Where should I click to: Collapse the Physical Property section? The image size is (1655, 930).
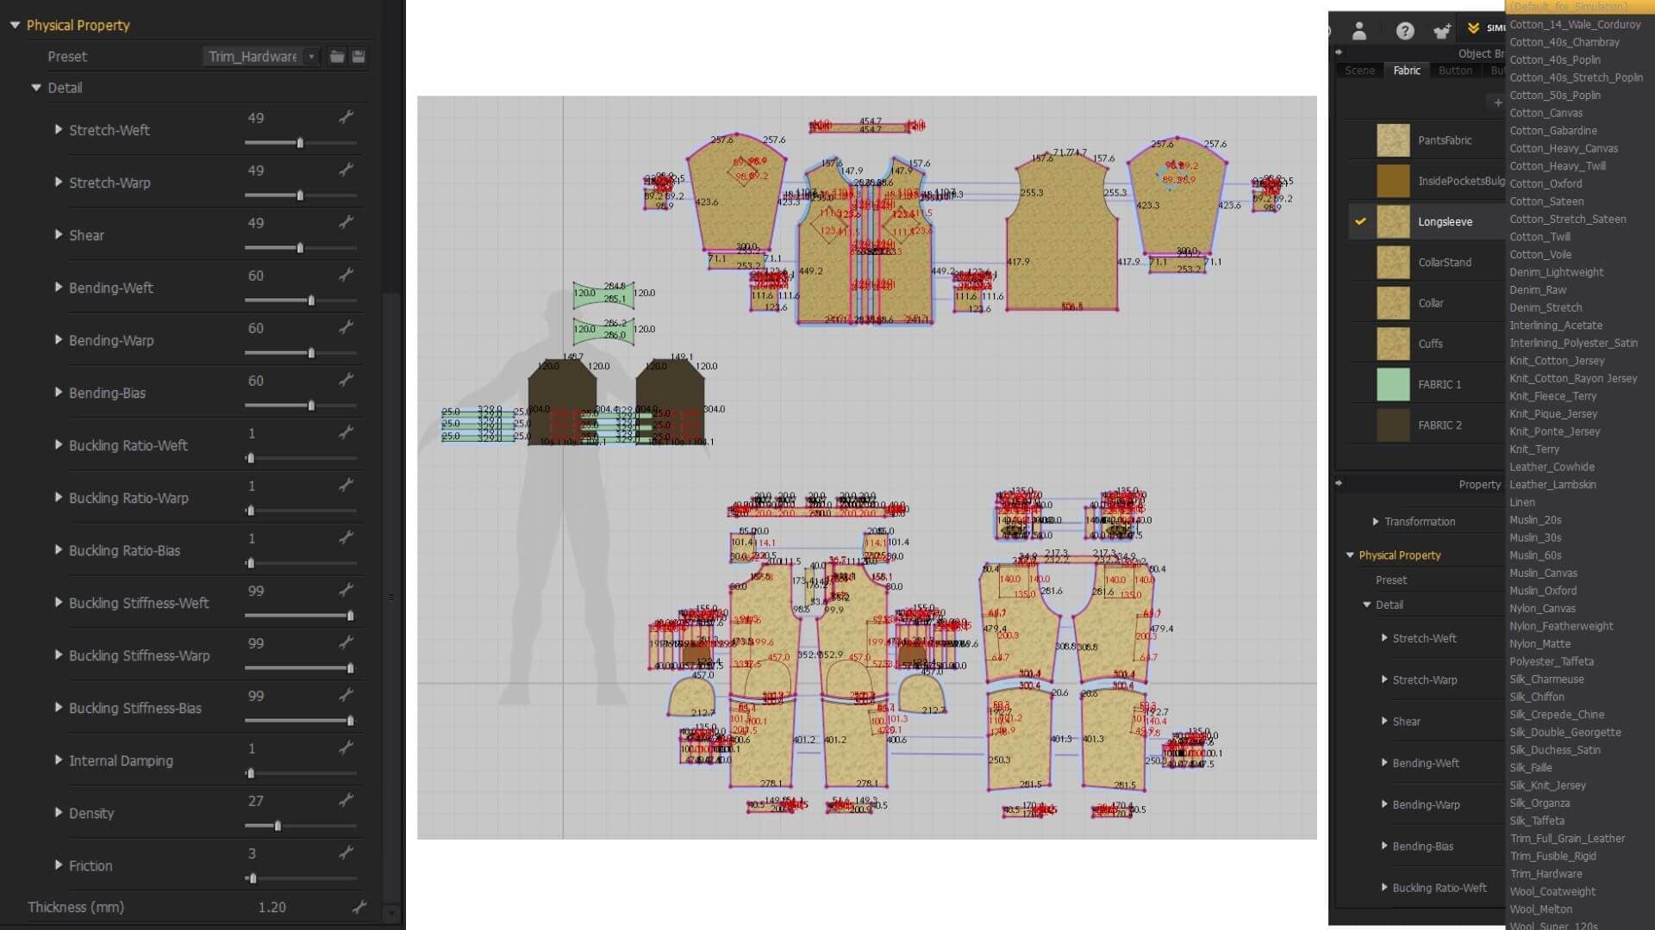[13, 25]
